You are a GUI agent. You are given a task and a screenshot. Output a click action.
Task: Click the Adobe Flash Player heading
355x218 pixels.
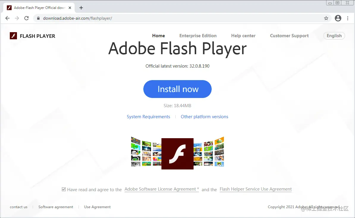tap(177, 49)
